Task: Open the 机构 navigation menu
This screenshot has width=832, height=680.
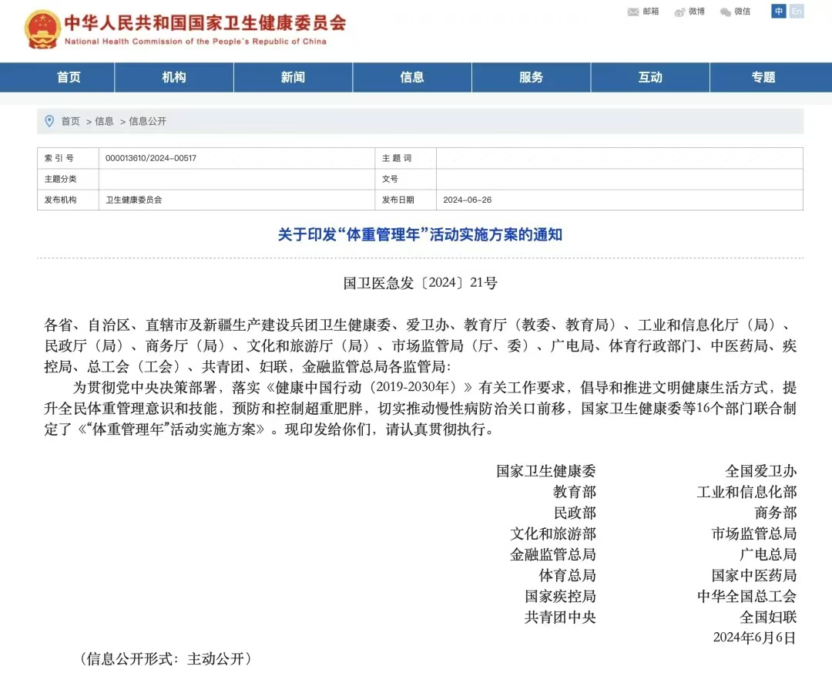Action: [174, 77]
